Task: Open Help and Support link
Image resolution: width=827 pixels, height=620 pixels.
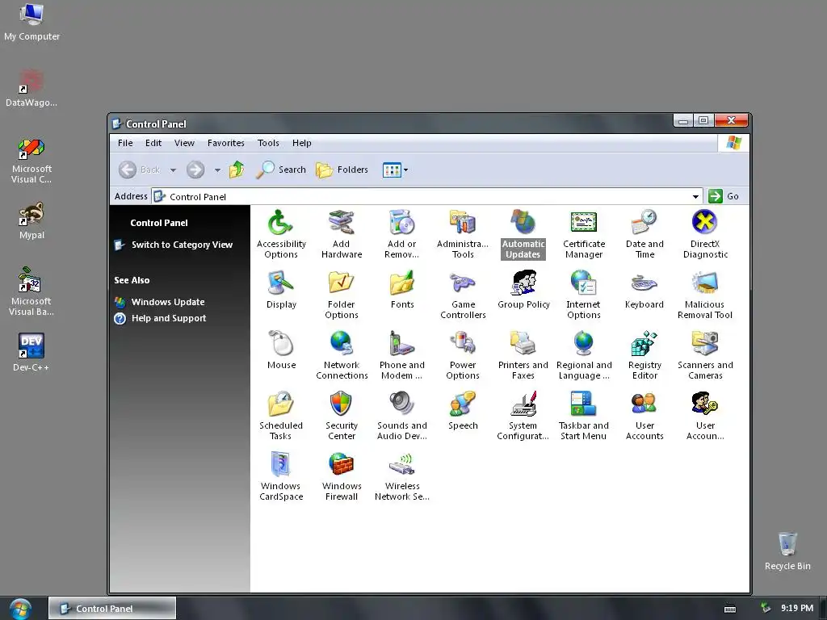Action: click(169, 318)
